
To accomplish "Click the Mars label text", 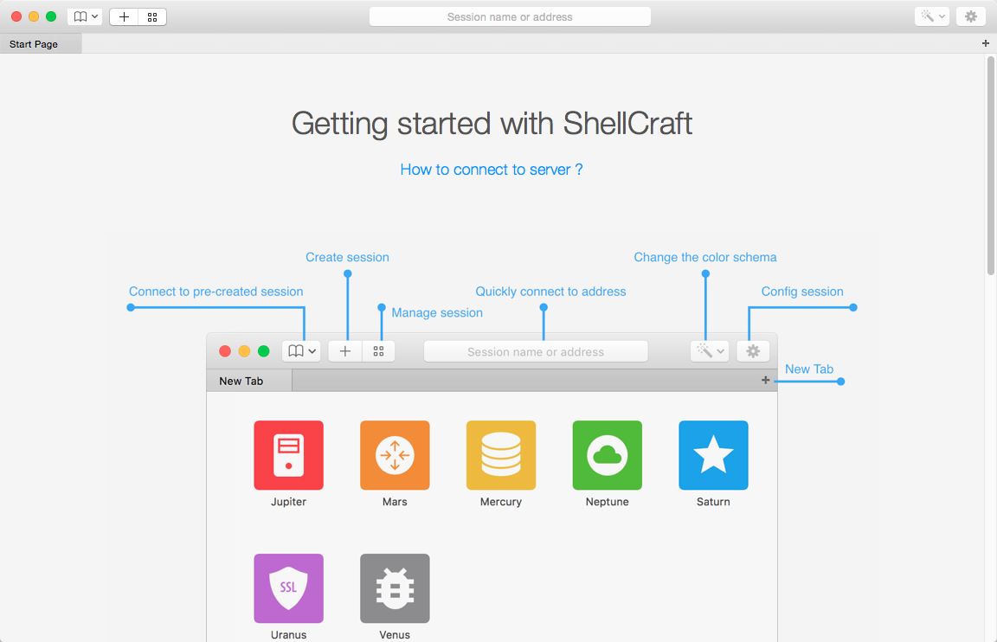I will point(395,502).
